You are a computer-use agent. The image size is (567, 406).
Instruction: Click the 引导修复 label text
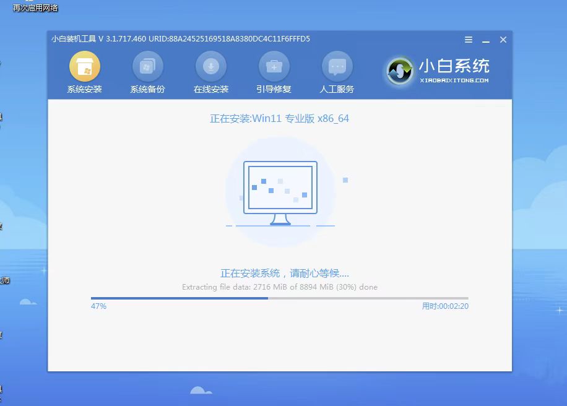(x=274, y=89)
